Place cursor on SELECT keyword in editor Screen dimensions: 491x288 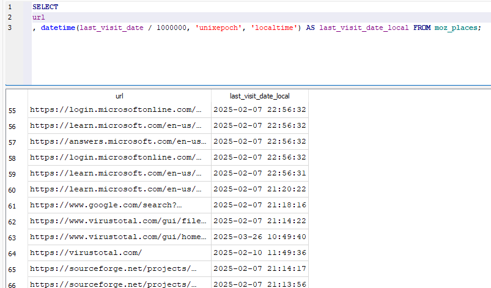click(45, 7)
